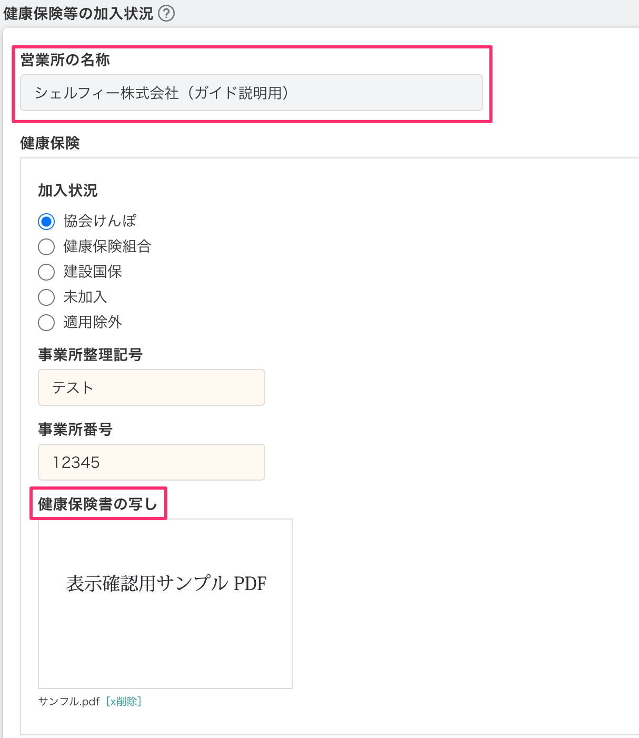
Task: Choose 適用除外 under 加入状況
Action: coord(46,322)
